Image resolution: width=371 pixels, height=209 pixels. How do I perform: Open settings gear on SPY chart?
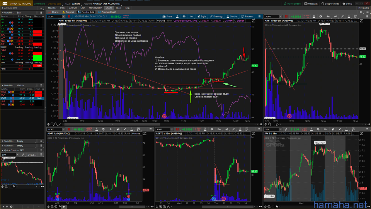click(318, 129)
